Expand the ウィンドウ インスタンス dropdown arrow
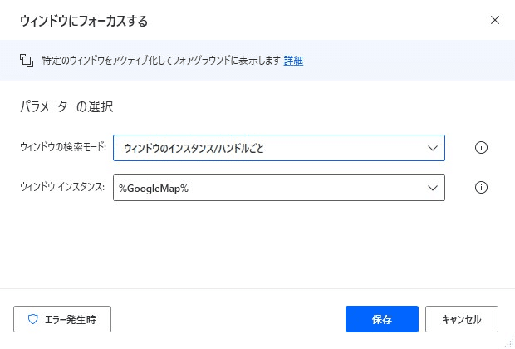Image resolution: width=515 pixels, height=349 pixels. (x=433, y=188)
